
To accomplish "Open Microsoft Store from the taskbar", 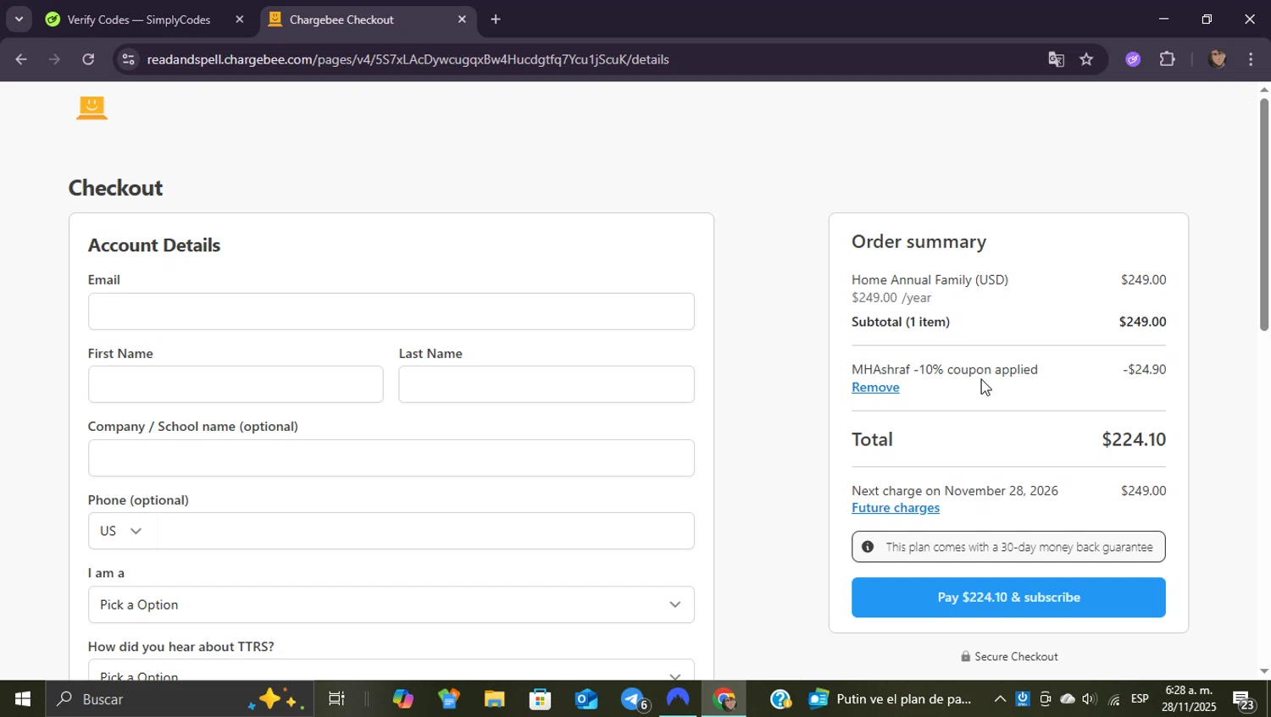I will click(540, 699).
